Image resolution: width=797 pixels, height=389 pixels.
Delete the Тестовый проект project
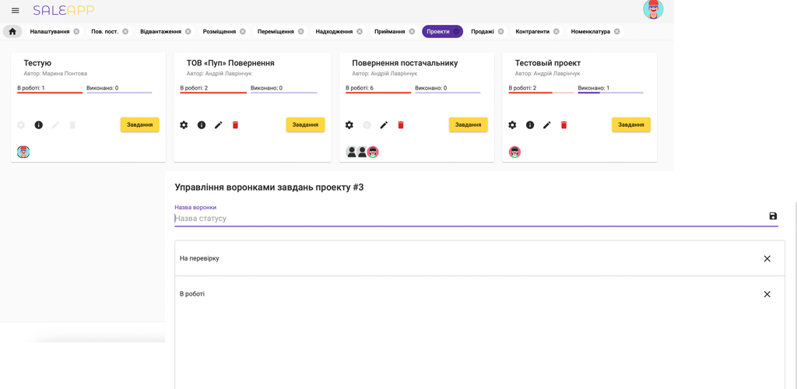pyautogui.click(x=564, y=125)
